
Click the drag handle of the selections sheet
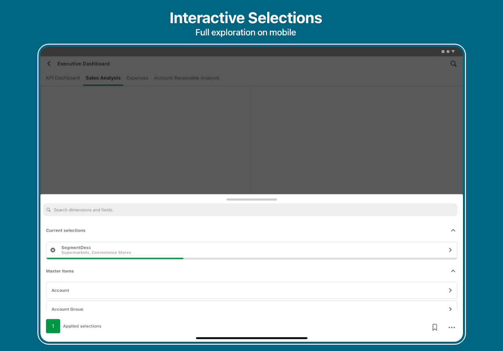click(251, 200)
